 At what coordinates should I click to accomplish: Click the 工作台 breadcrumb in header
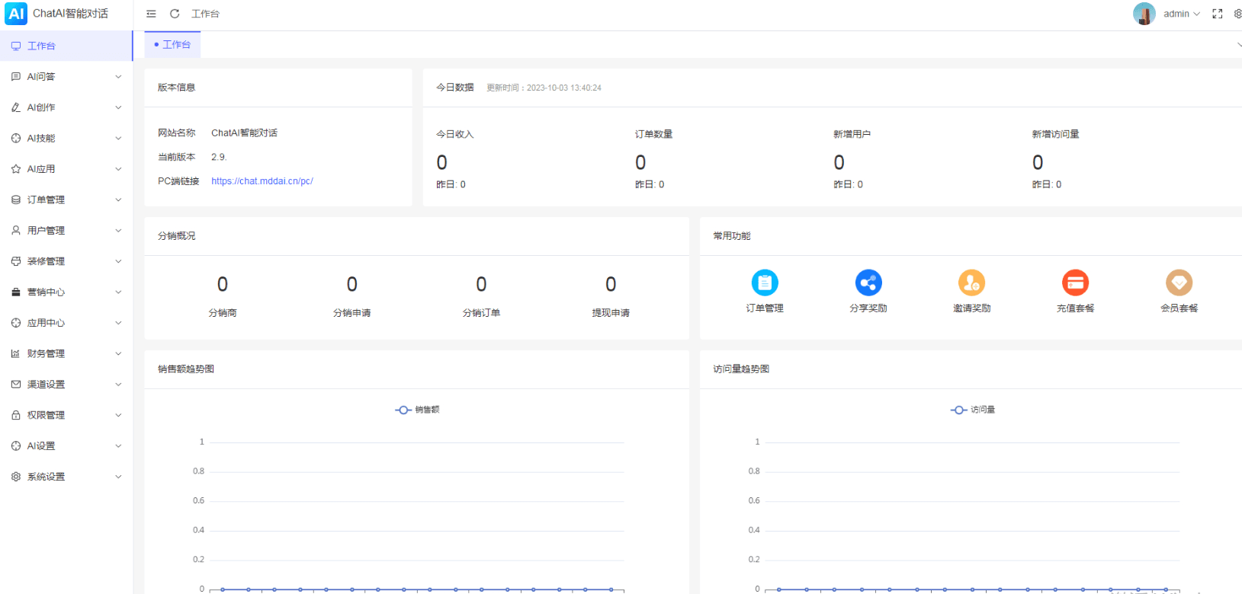pos(205,14)
